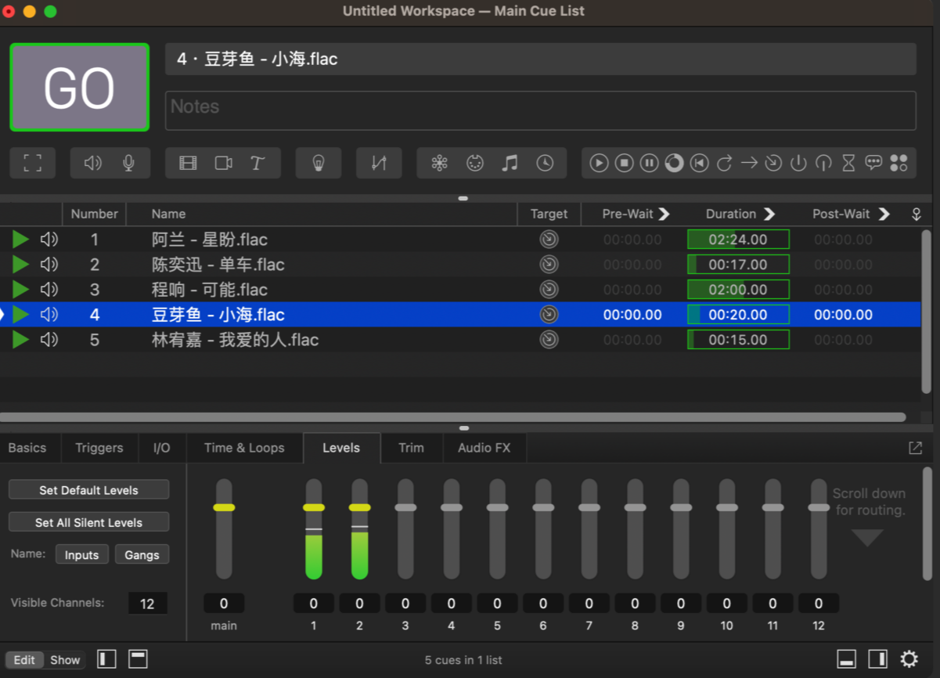Add a Load cue from toolbar
The height and width of the screenshot is (678, 940).
(674, 163)
